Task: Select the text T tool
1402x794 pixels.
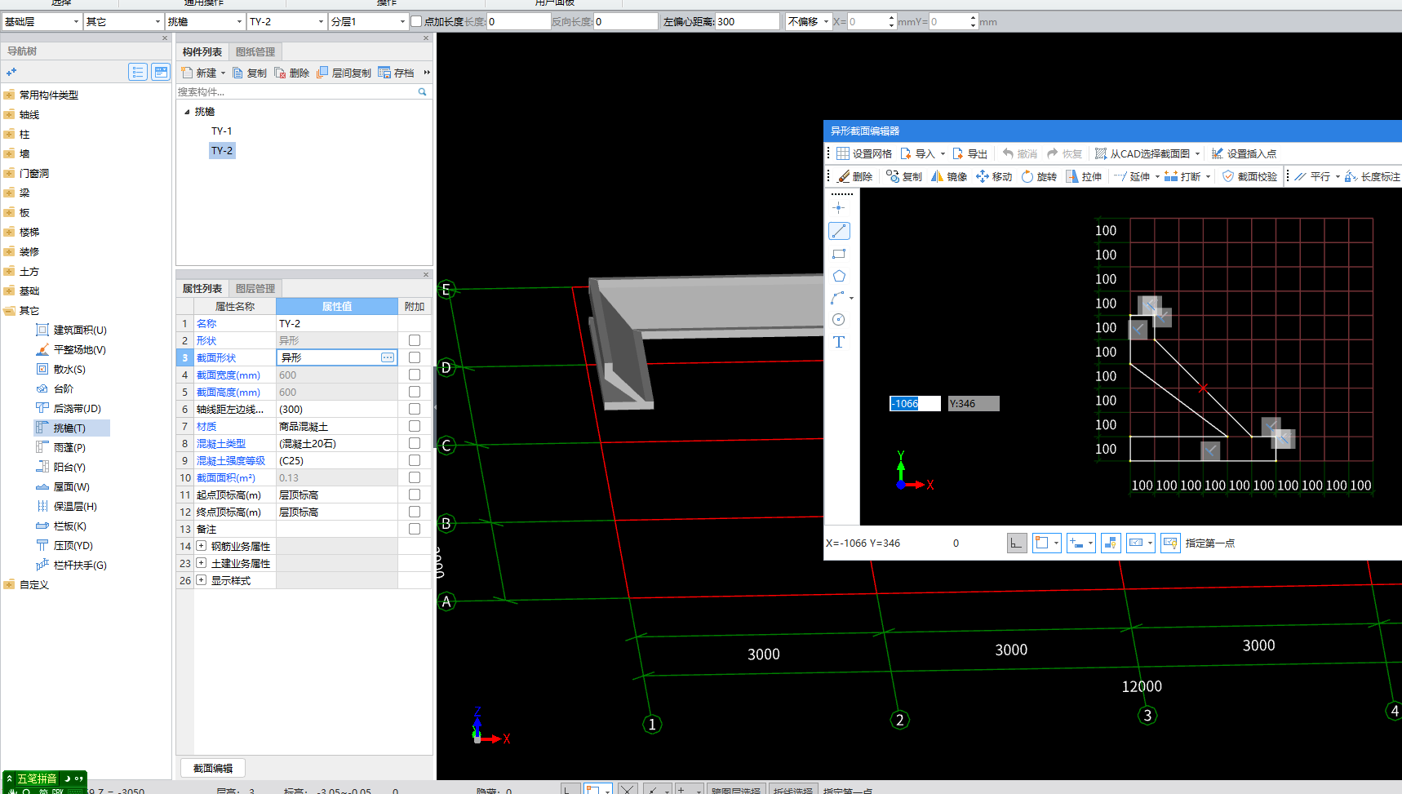Action: [x=839, y=342]
